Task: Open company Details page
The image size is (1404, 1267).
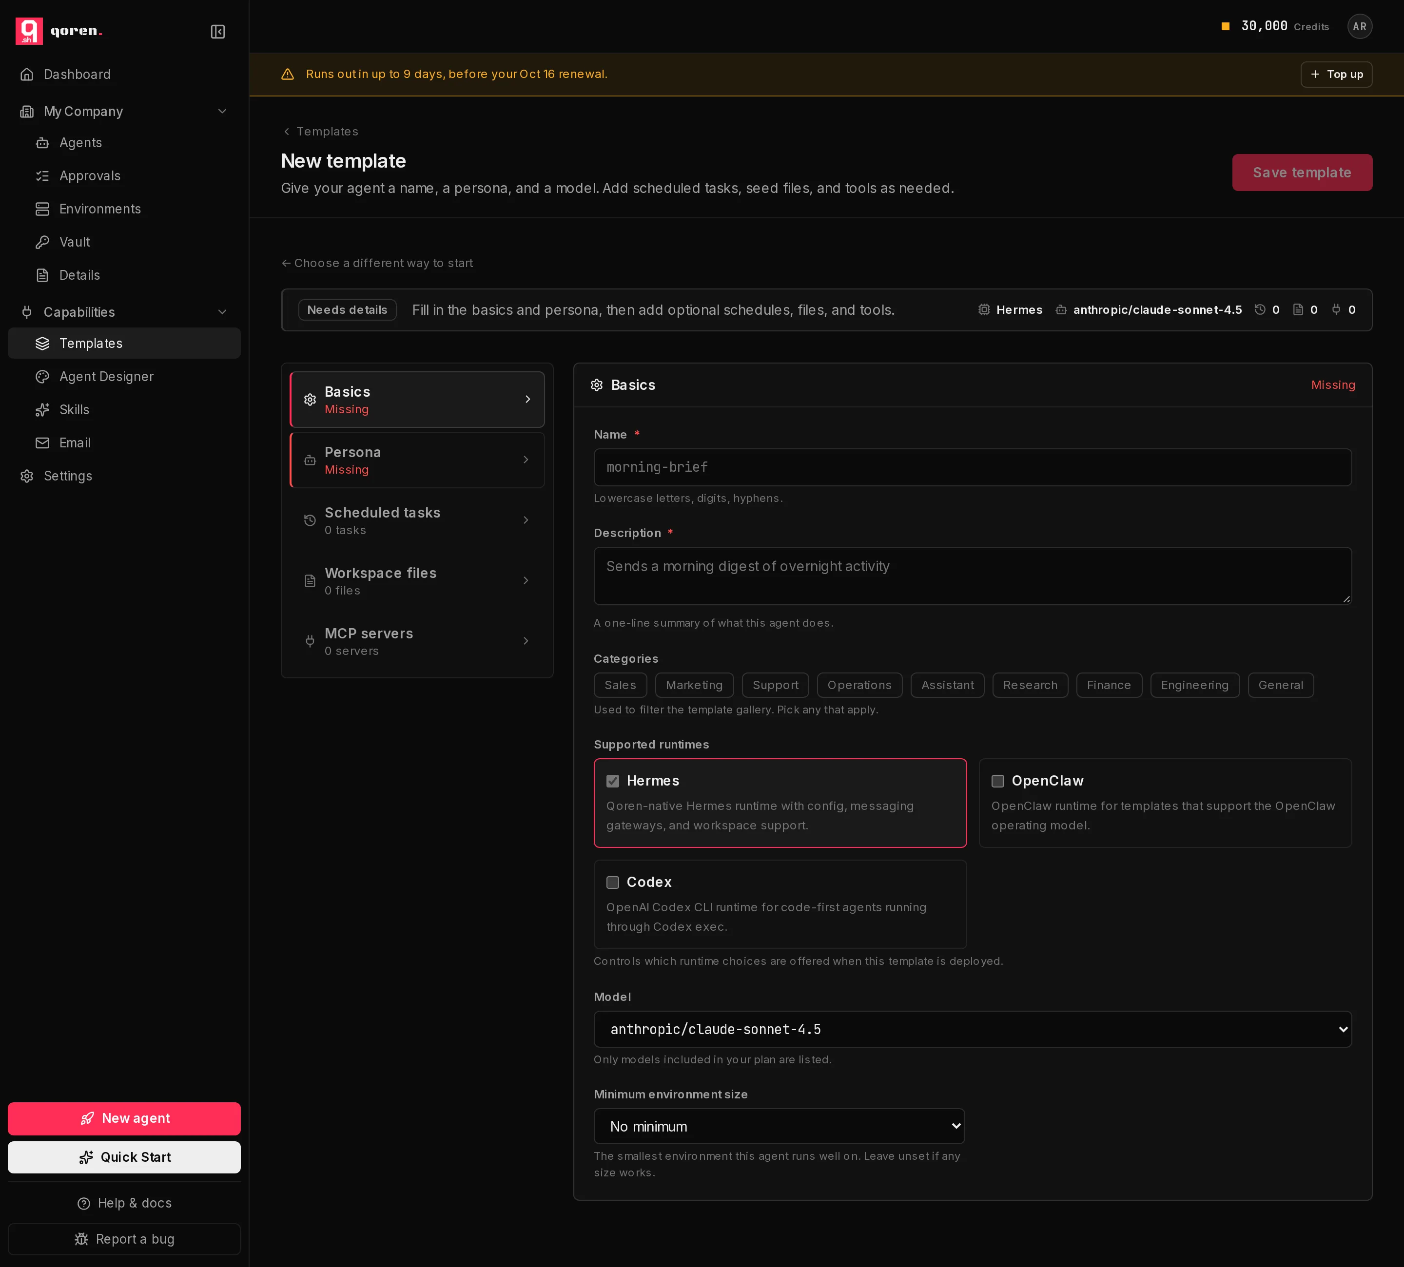Action: (x=124, y=275)
